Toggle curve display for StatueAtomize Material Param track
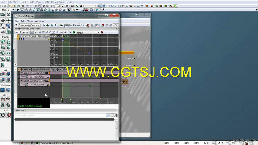The height and width of the screenshot is (145, 258). [x=48, y=77]
